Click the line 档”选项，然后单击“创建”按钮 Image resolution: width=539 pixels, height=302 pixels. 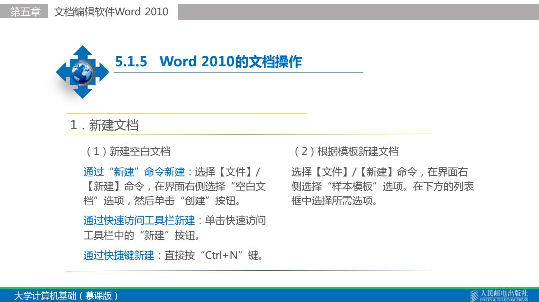[x=162, y=201]
